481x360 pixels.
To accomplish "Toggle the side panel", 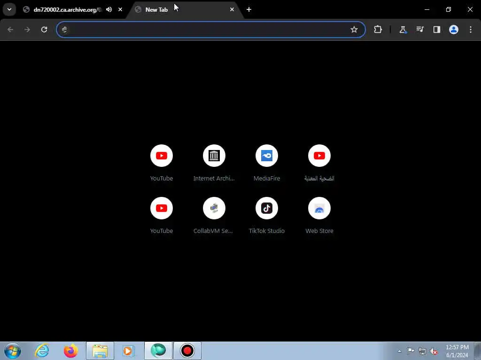I will click(x=436, y=30).
